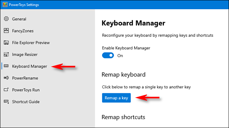Select the Shortcut Guide icon
The width and height of the screenshot is (229, 128).
[x=6, y=102]
